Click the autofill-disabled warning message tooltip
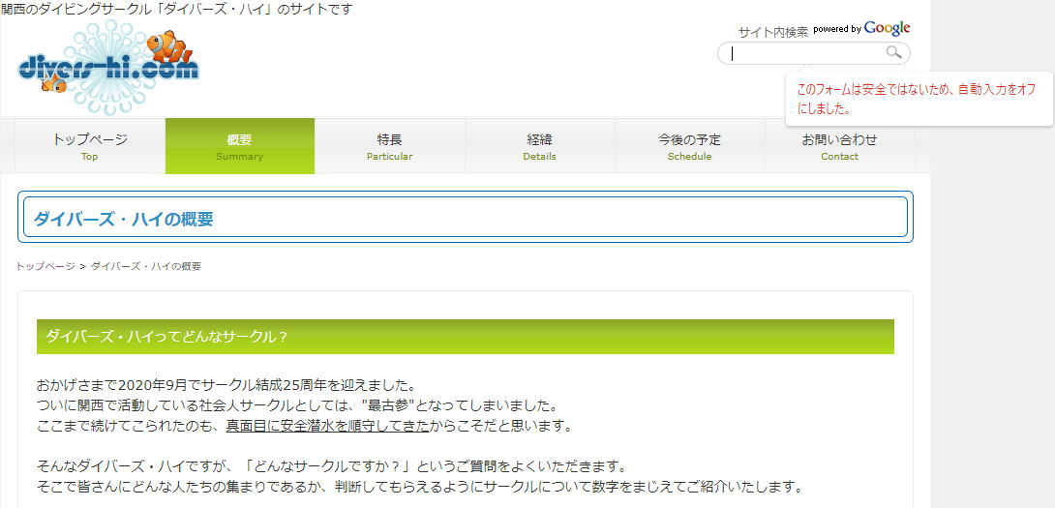Screen dimensions: 1055x508 pos(919,99)
